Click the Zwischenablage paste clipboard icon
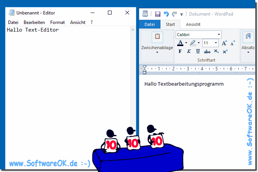Viewport: 258px width, 172px height. tap(157, 37)
